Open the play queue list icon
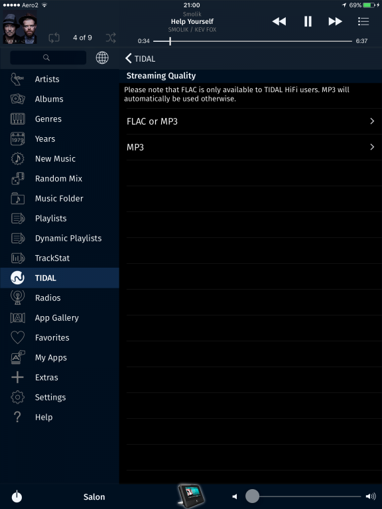Viewport: 382px width, 509px height. pyautogui.click(x=363, y=21)
